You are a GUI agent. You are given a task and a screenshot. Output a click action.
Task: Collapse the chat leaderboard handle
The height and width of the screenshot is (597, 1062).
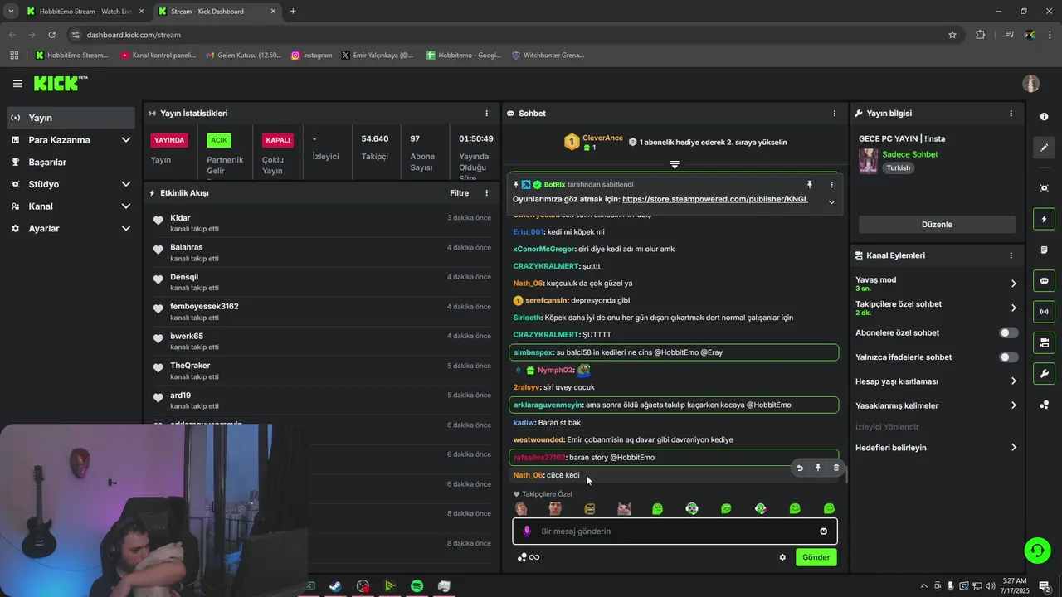(x=675, y=164)
